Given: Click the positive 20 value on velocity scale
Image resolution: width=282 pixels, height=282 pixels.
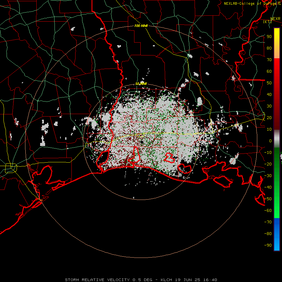Looking at the screenshot, I should pos(269,118).
